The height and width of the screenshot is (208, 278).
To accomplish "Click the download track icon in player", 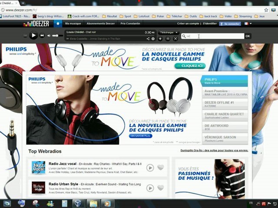I will (153, 39).
